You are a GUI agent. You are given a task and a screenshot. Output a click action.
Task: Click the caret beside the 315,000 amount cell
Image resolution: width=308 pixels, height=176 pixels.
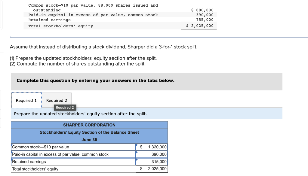[137, 160]
